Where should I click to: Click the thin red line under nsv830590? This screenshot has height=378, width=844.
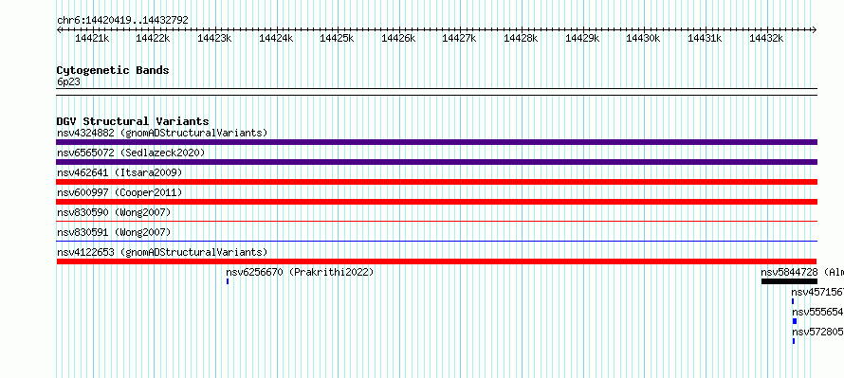[x=436, y=221]
